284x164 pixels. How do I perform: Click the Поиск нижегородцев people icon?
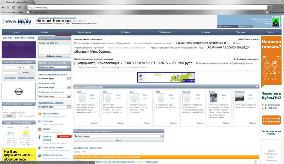[x=39, y=148]
